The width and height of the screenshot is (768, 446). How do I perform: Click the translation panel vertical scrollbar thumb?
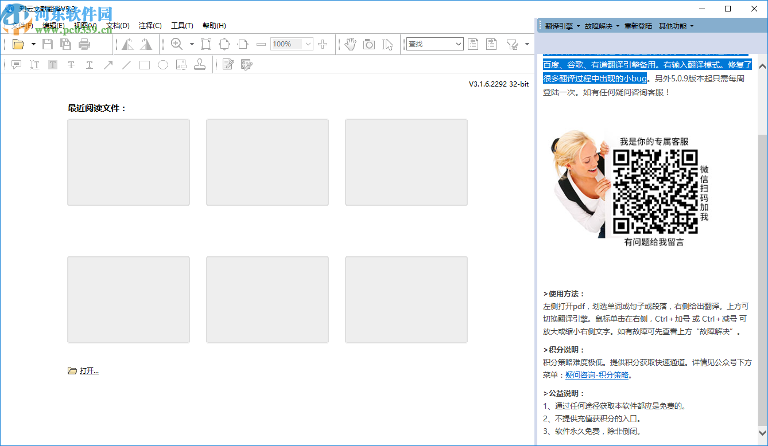pos(762,280)
